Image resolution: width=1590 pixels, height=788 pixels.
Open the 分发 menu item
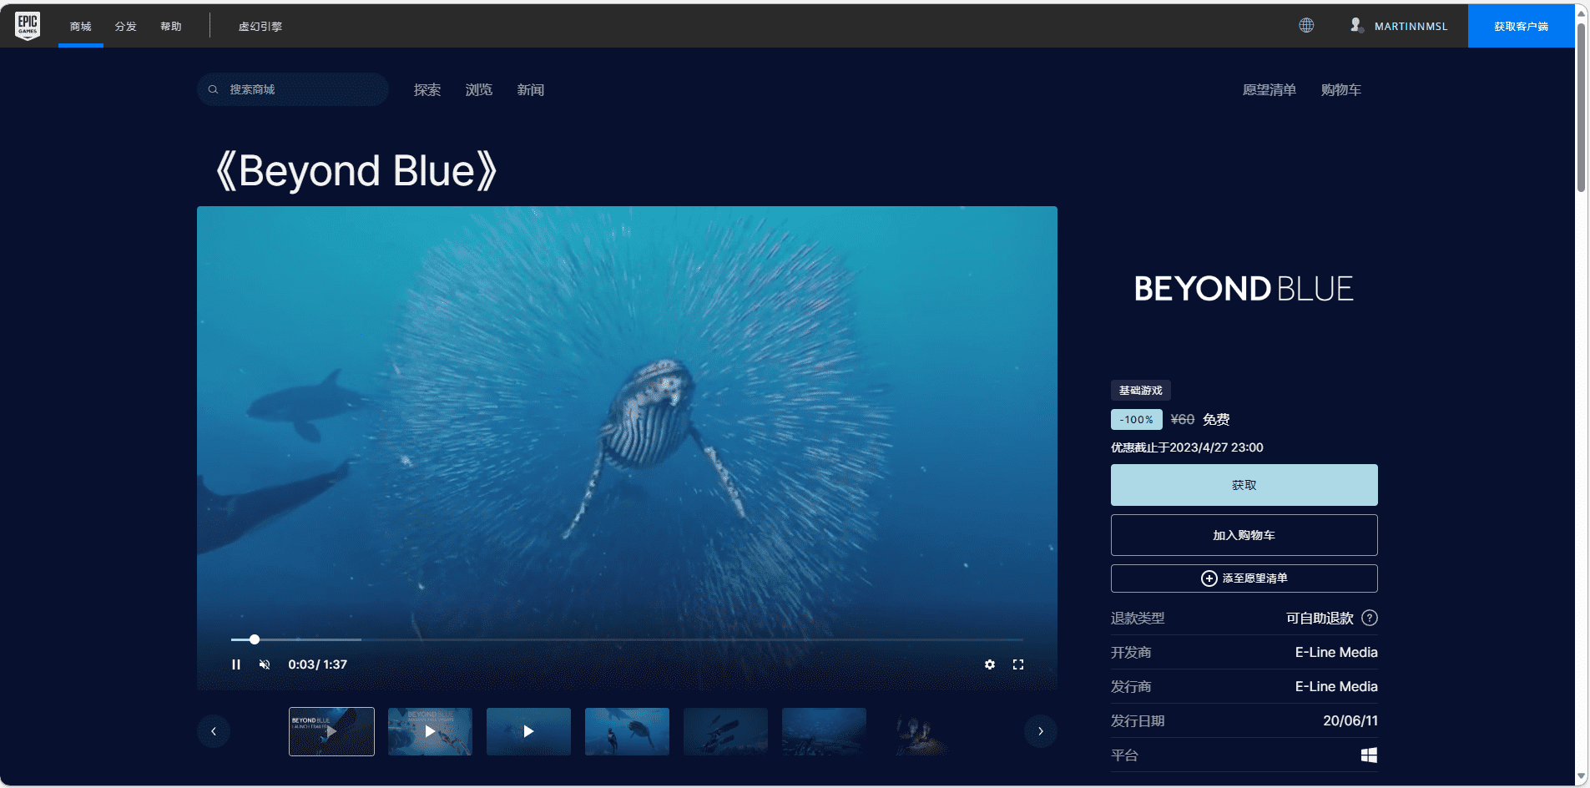pos(126,26)
